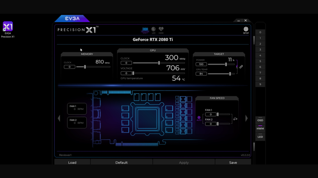Select profile slot 5
318x178 pixels.
coord(260,61)
